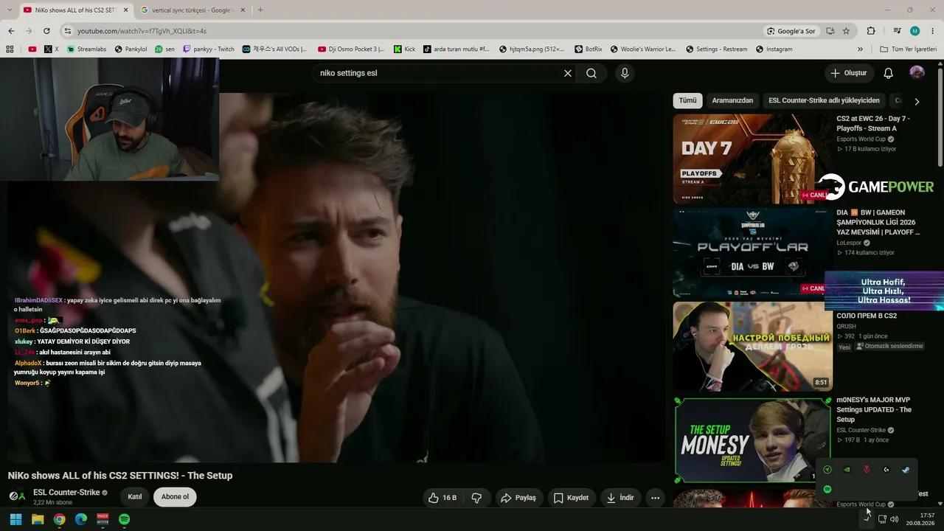Open the Chrome profile avatar
Image resolution: width=944 pixels, height=531 pixels.
[x=915, y=31]
